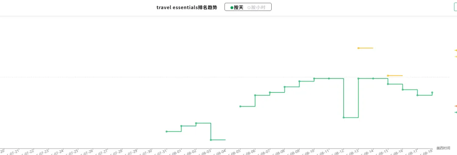The image size is (457, 155).
Task: Click the green data point on 08-05
Action: [240, 106]
